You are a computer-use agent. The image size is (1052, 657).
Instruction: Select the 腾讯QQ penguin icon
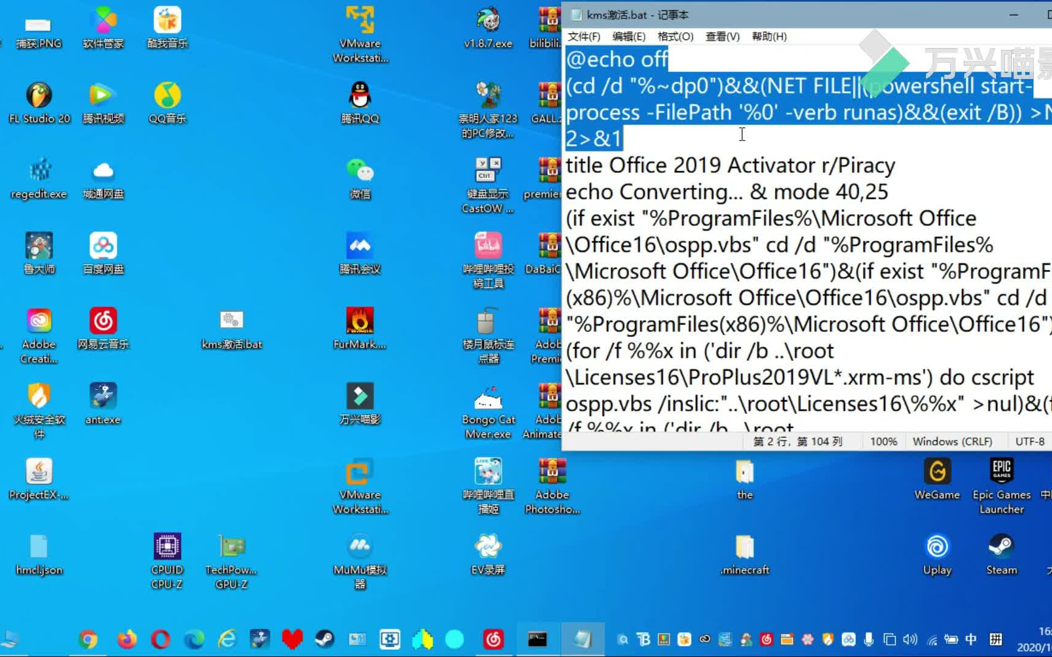tap(360, 103)
